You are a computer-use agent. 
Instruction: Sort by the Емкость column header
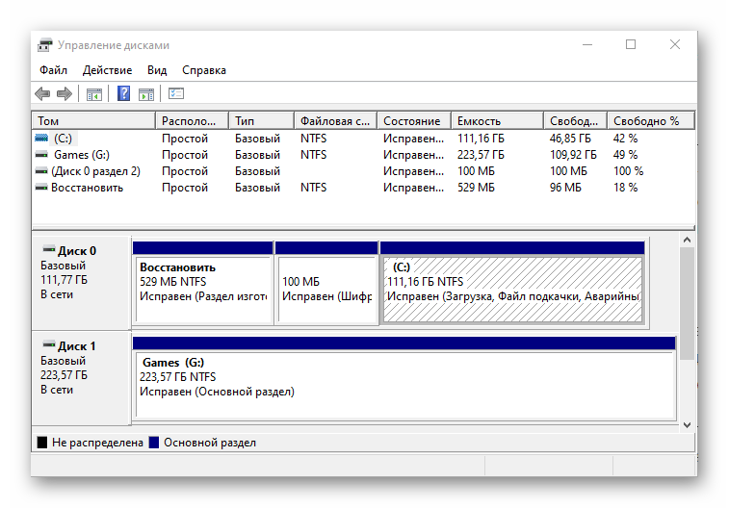(x=498, y=120)
